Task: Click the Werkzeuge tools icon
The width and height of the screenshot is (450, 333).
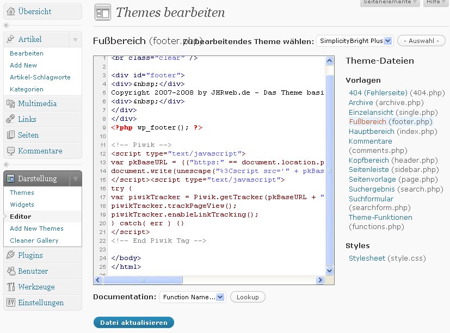Action: coord(11,287)
